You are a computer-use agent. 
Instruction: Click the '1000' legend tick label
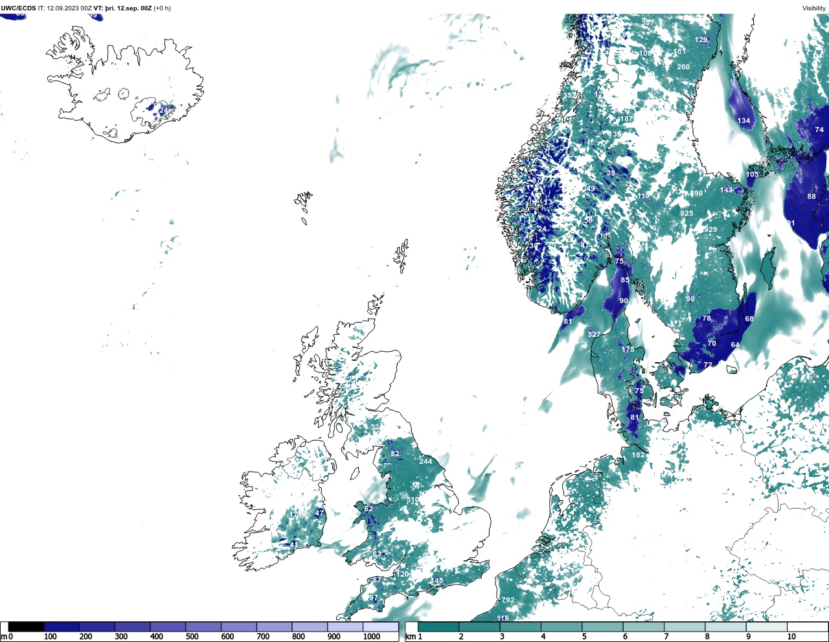coord(372,637)
